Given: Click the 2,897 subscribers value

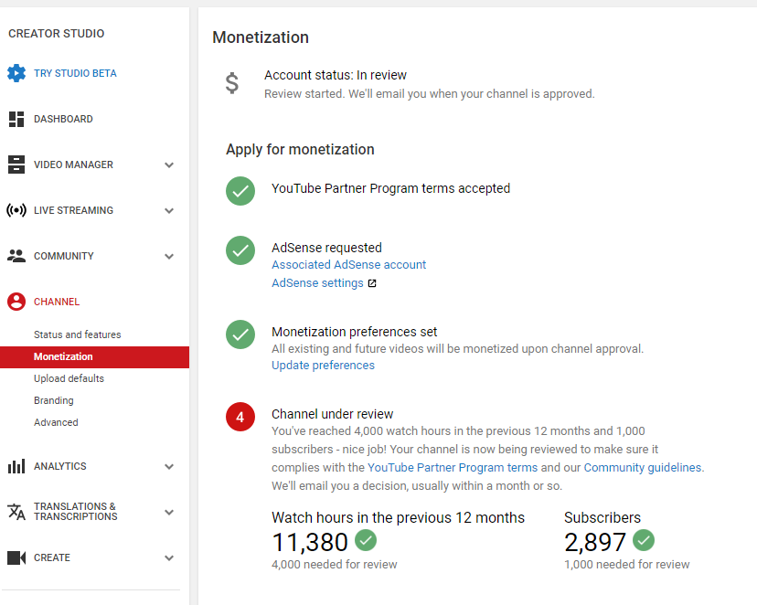Looking at the screenshot, I should tap(595, 542).
